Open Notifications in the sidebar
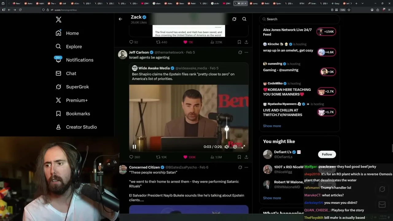Image resolution: width=393 pixels, height=221 pixels. coord(75,60)
